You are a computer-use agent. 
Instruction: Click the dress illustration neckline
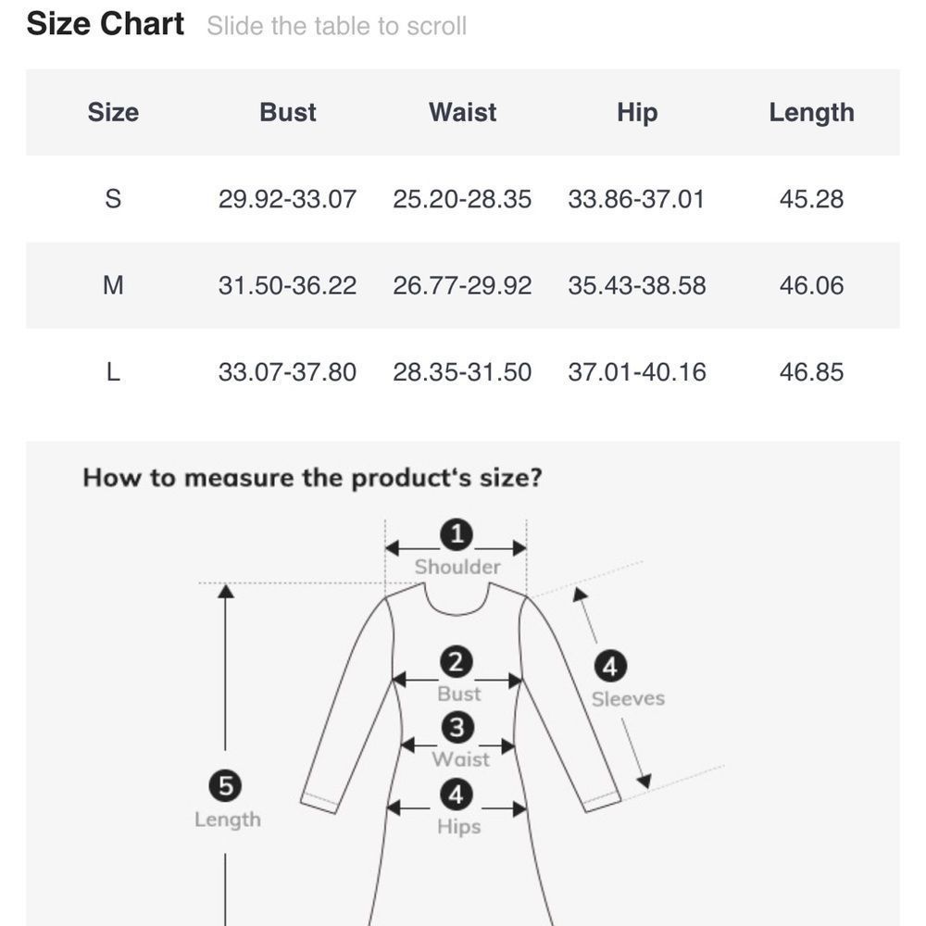pos(457,599)
